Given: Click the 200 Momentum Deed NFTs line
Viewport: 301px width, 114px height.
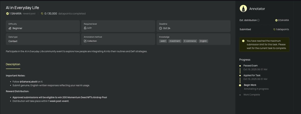Looking at the screenshot, I should coord(60,97).
